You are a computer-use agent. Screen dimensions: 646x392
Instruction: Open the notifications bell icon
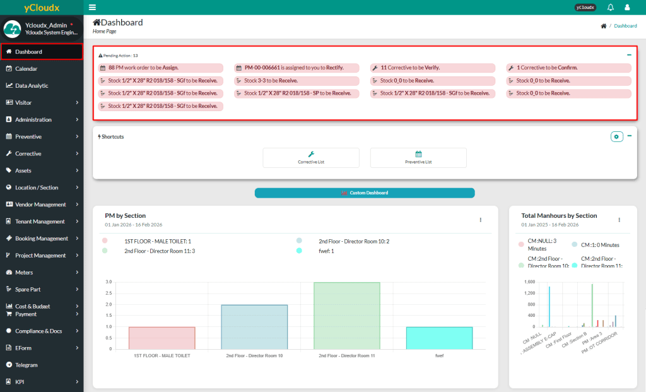click(x=610, y=8)
